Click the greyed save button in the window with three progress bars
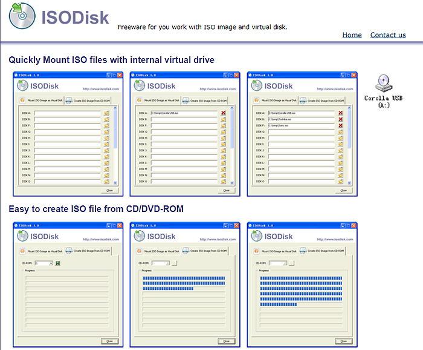 175,263
